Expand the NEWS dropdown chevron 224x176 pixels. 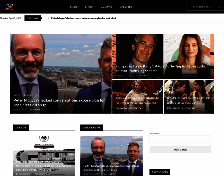tap(79, 7)
